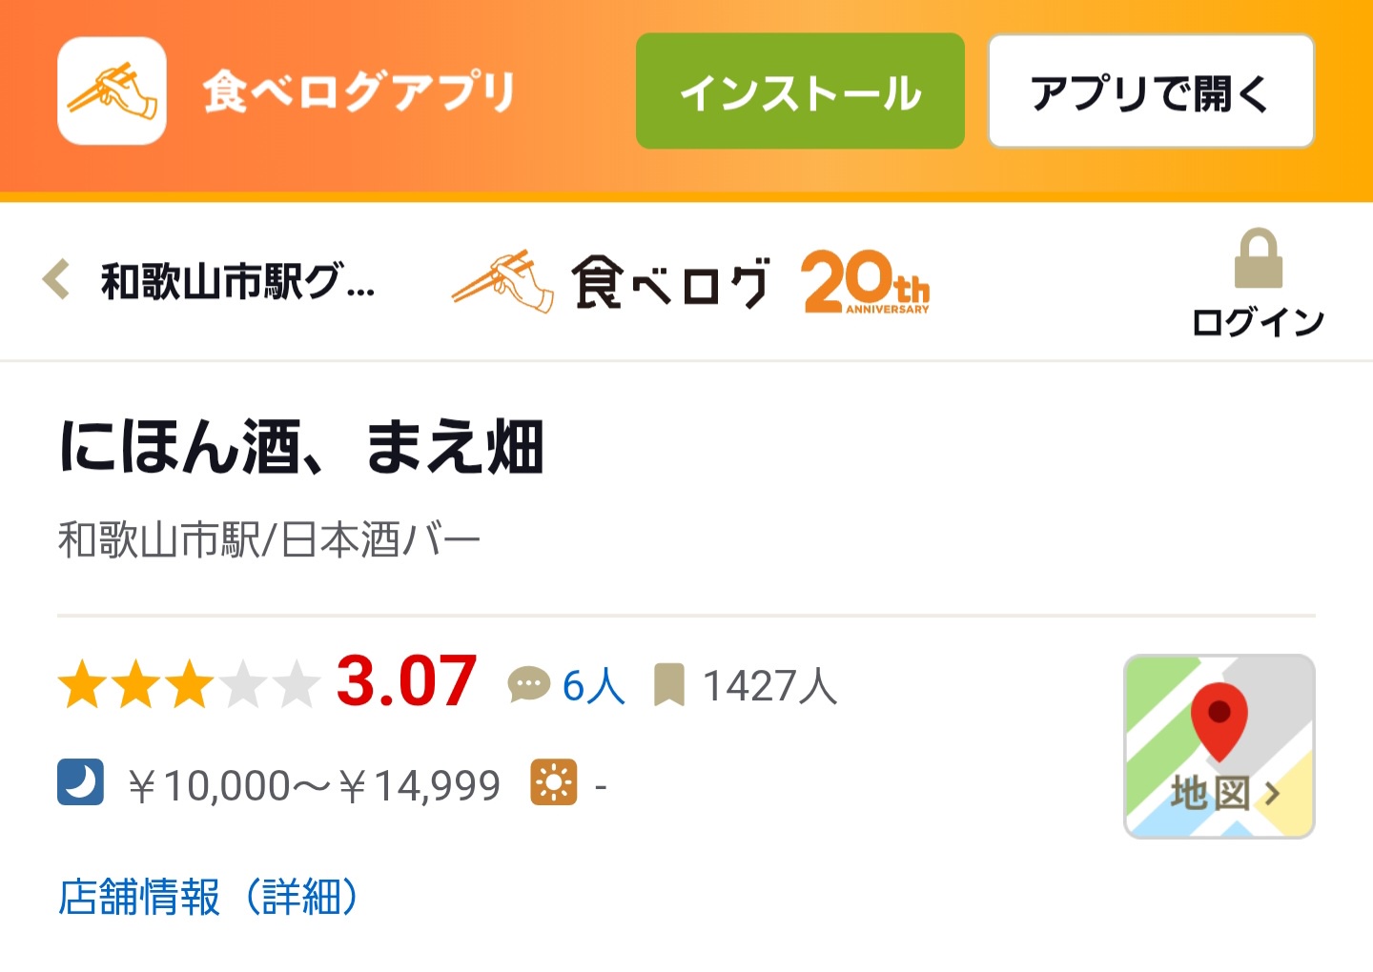The height and width of the screenshot is (972, 1373).
Task: Tap the dinner moon icon
Action: (80, 783)
